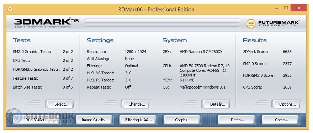Click the HDR/SM3.0 Graphics Tests label
The image size is (313, 133).
click(x=36, y=69)
